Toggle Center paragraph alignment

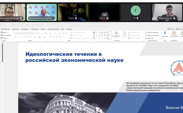[53, 37]
